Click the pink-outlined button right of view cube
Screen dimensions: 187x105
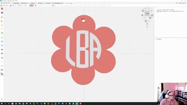(152, 15)
